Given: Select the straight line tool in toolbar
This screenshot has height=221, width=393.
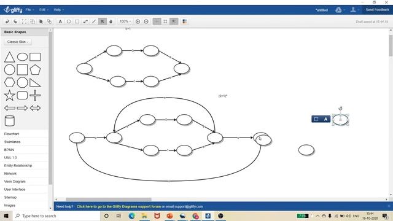Looking at the screenshot, I should 94,21.
